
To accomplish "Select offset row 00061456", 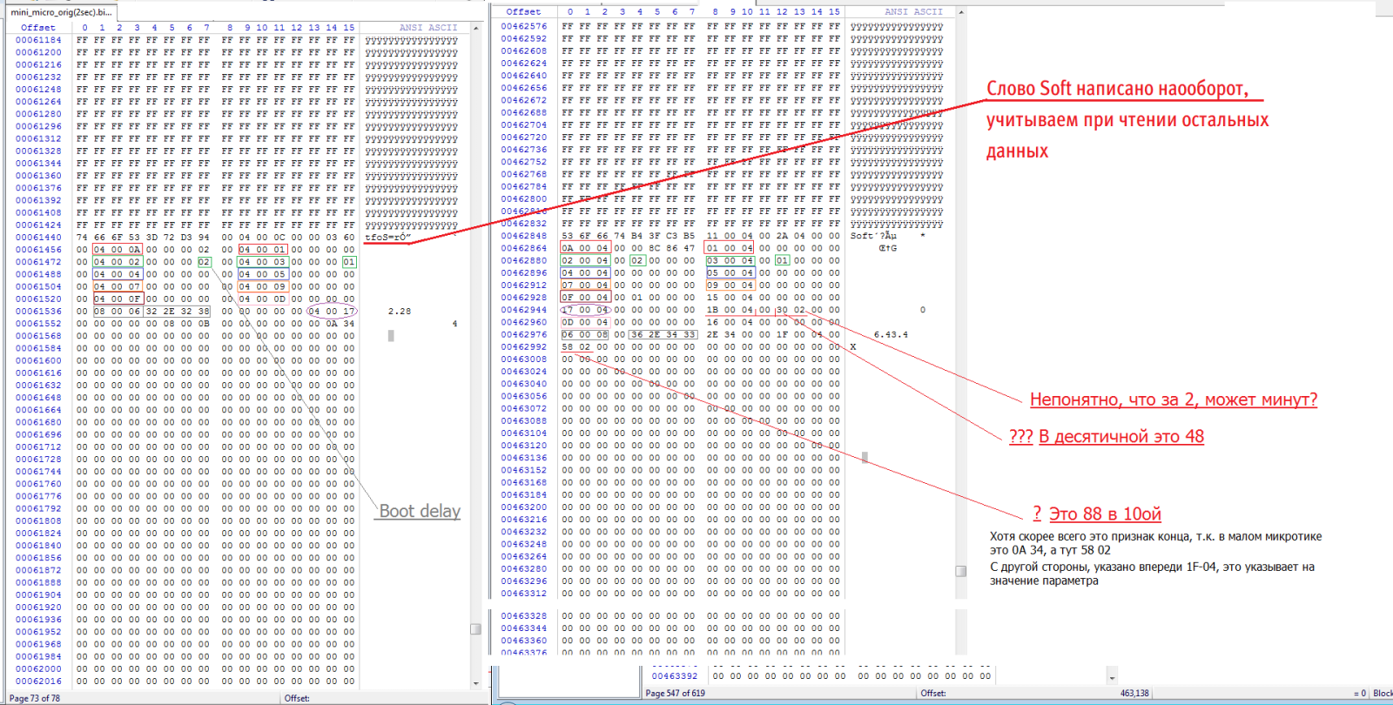I will 38,250.
